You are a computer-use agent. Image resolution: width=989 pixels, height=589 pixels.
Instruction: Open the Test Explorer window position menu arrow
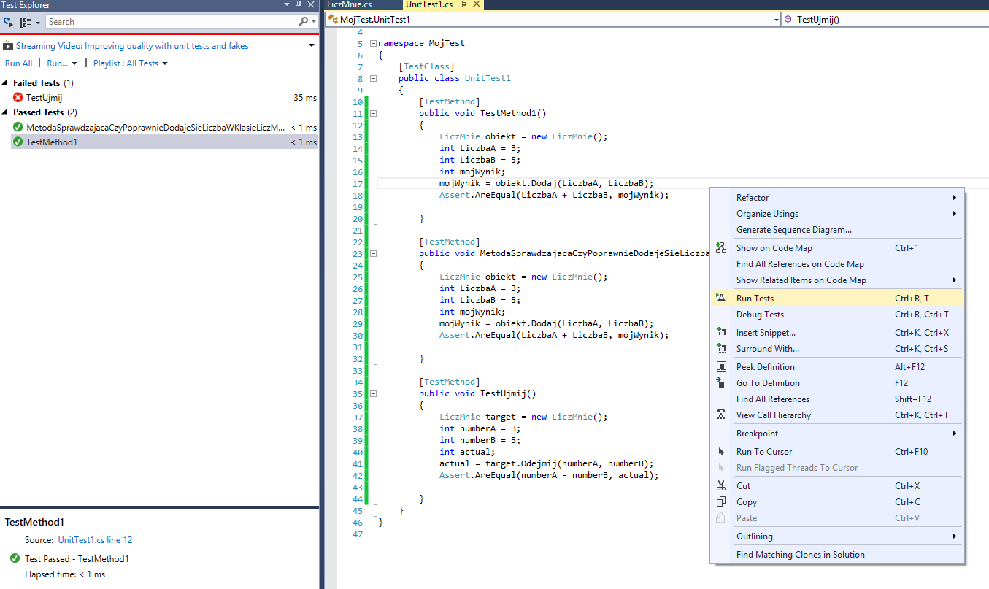click(288, 5)
